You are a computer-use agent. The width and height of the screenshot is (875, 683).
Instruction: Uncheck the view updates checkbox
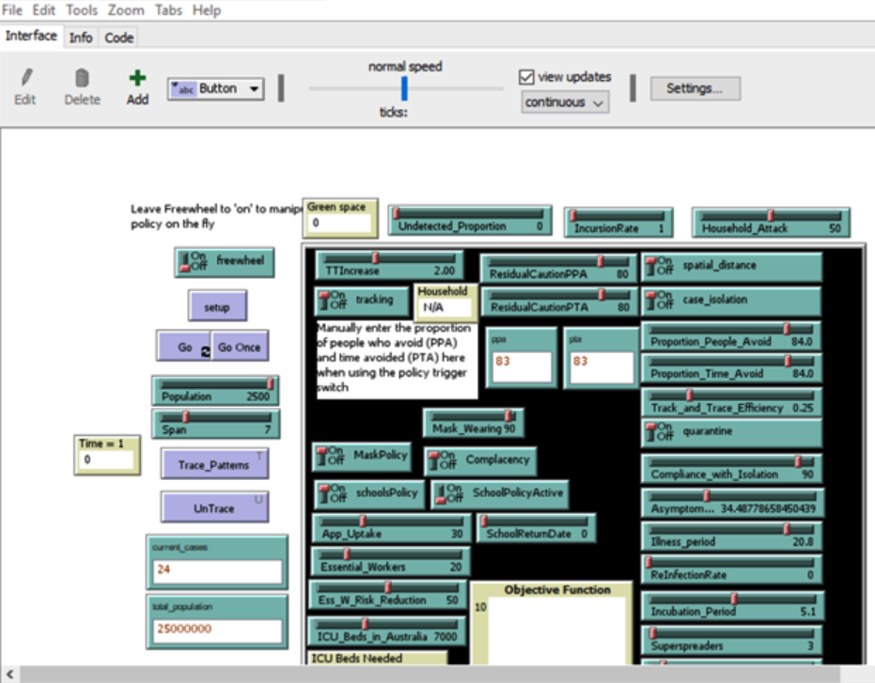click(x=526, y=77)
